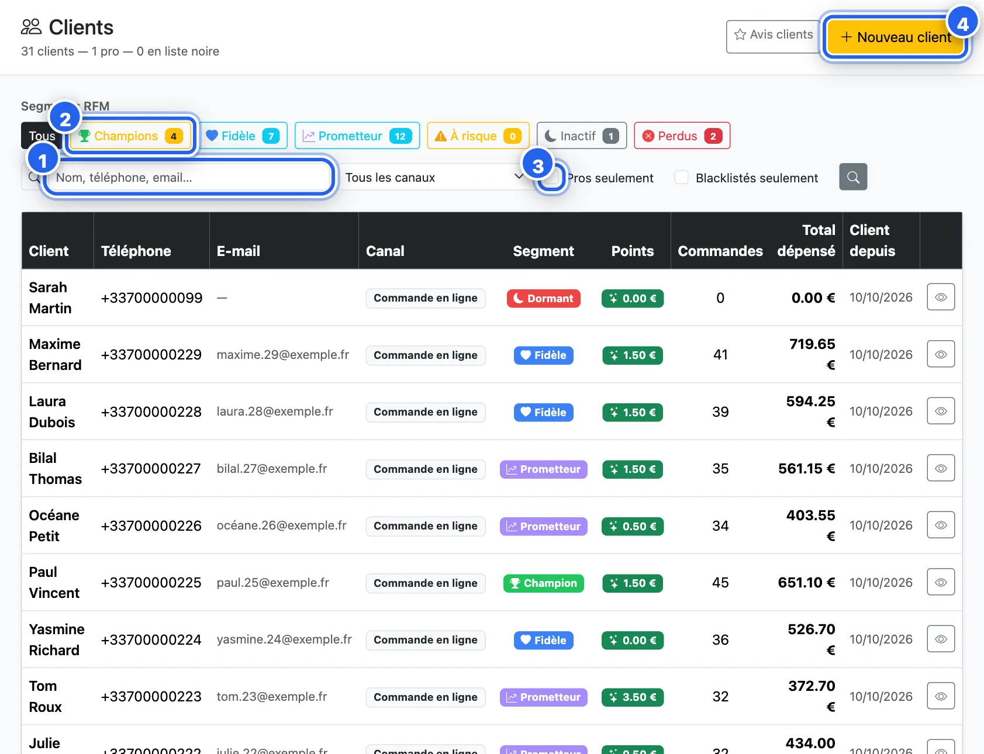Image resolution: width=984 pixels, height=754 pixels.
Task: Click the eye icon for Laura Dubois
Action: tap(941, 411)
